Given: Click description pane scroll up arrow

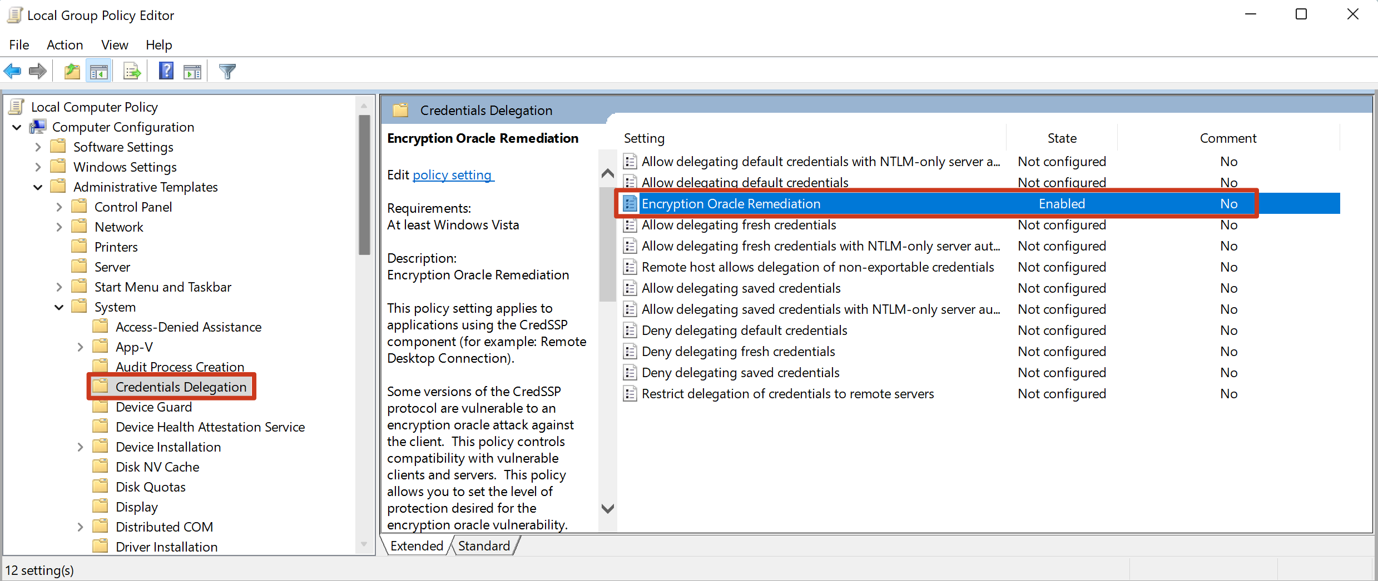Looking at the screenshot, I should [x=608, y=173].
